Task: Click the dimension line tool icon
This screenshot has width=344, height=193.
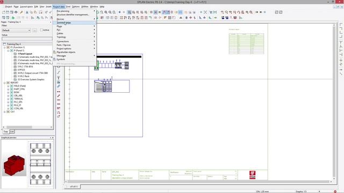Action: [59, 92]
